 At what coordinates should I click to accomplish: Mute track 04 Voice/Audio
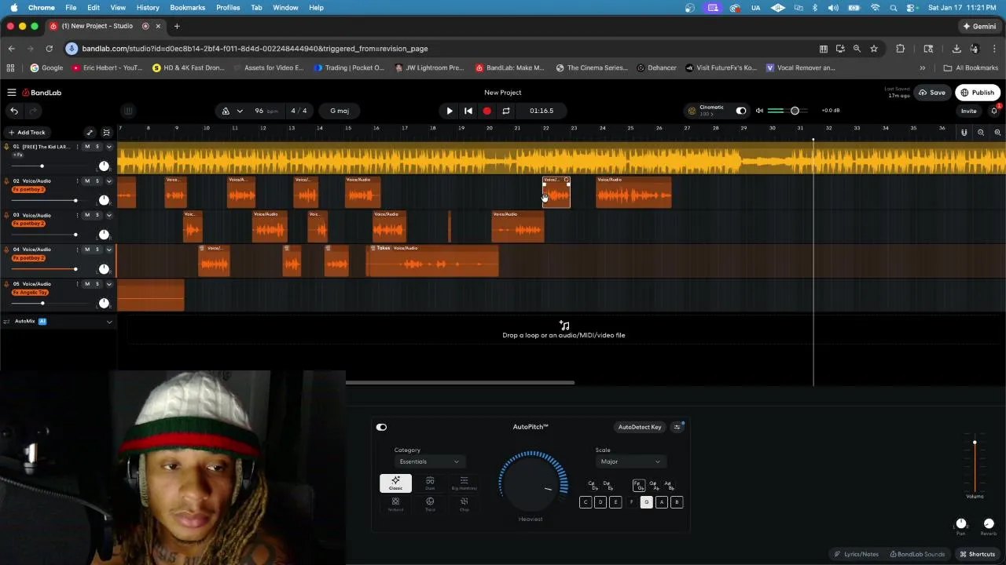click(x=87, y=250)
